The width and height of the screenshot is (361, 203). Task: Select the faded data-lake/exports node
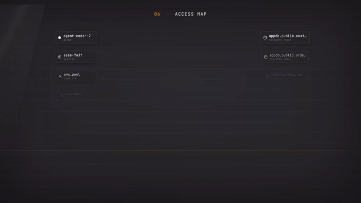click(285, 76)
